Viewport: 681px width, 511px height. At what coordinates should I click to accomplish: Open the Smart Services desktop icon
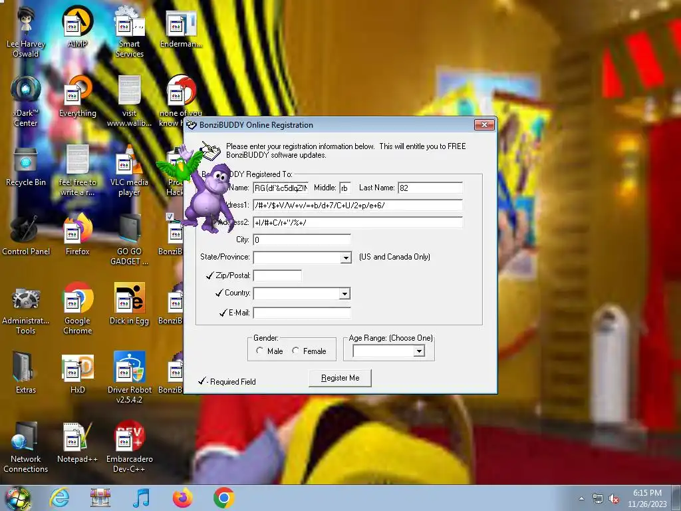click(130, 31)
